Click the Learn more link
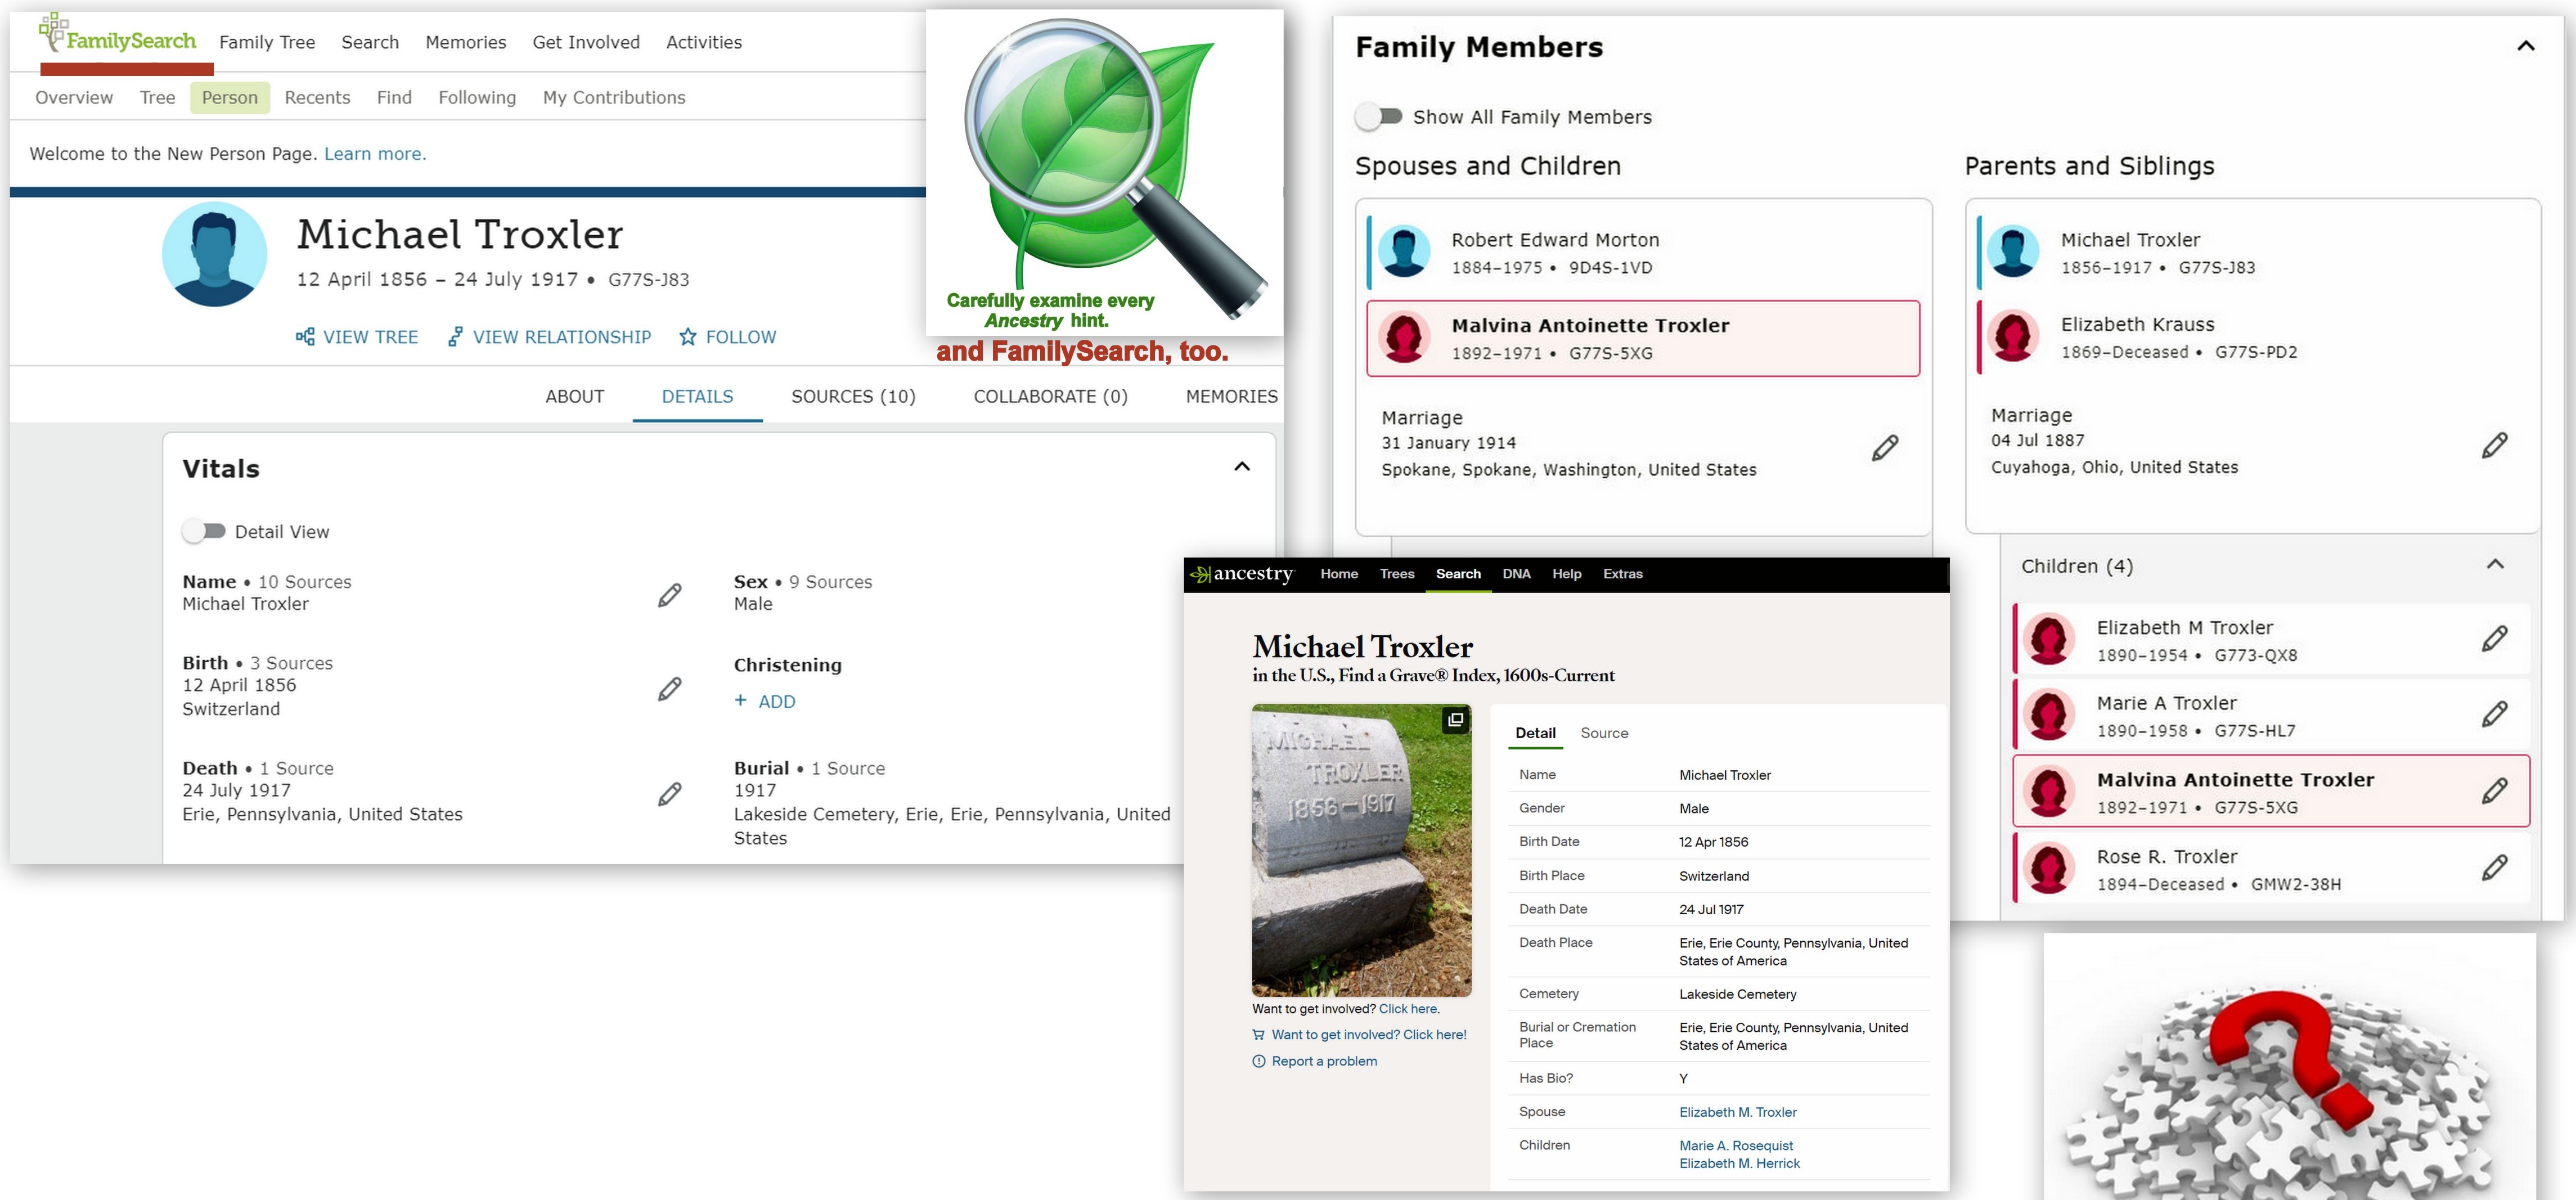 click(374, 154)
